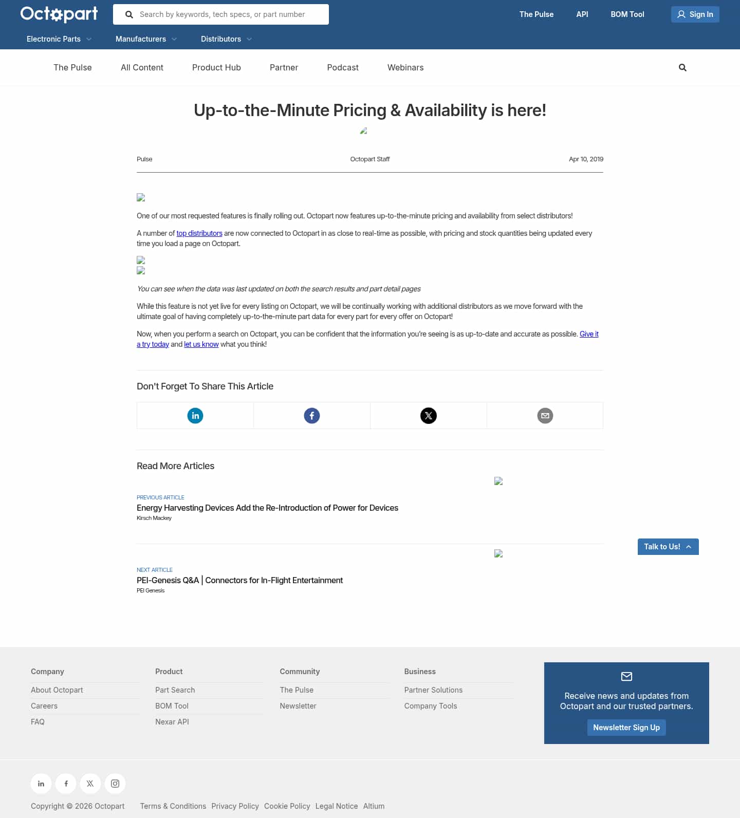Open the Privacy Policy from the footer
740x818 pixels.
click(235, 806)
